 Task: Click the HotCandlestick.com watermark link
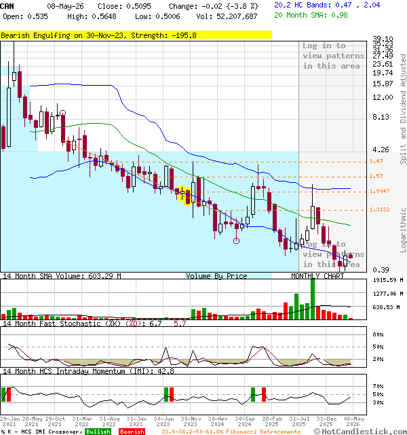360,432
